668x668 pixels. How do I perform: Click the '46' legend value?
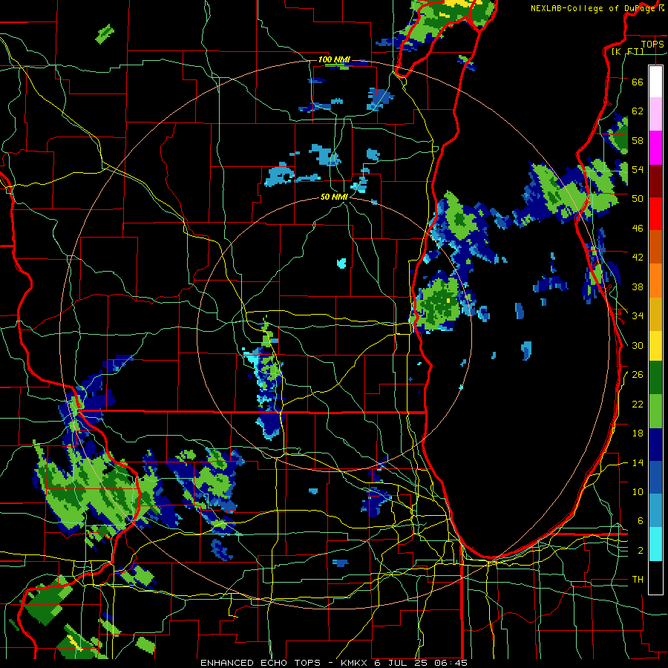click(x=638, y=229)
